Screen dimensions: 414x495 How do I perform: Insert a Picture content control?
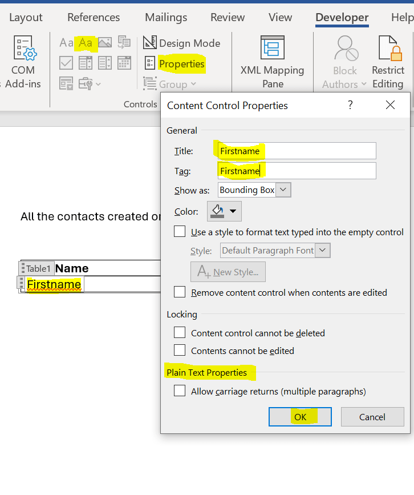click(x=104, y=43)
